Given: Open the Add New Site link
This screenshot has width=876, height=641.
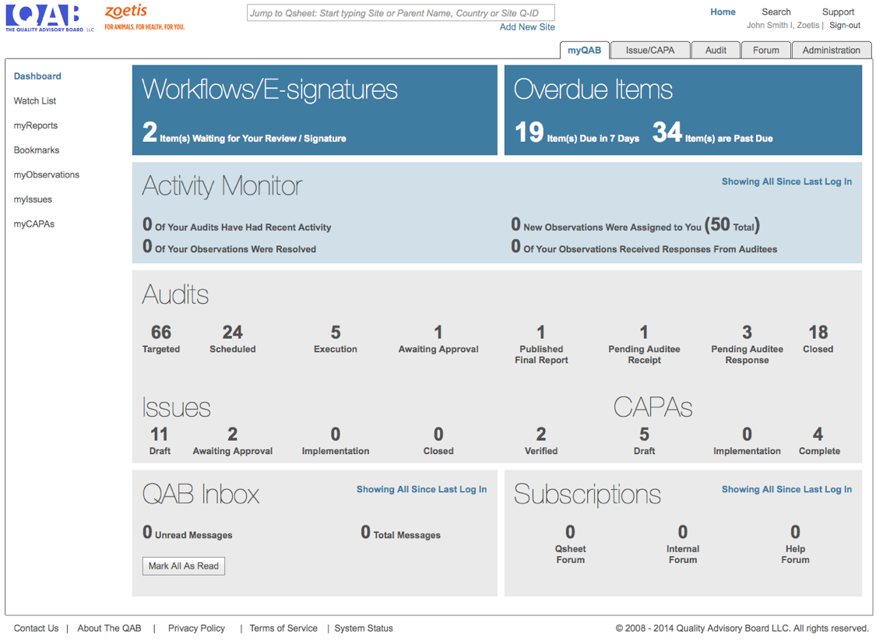Looking at the screenshot, I should pyautogui.click(x=527, y=26).
